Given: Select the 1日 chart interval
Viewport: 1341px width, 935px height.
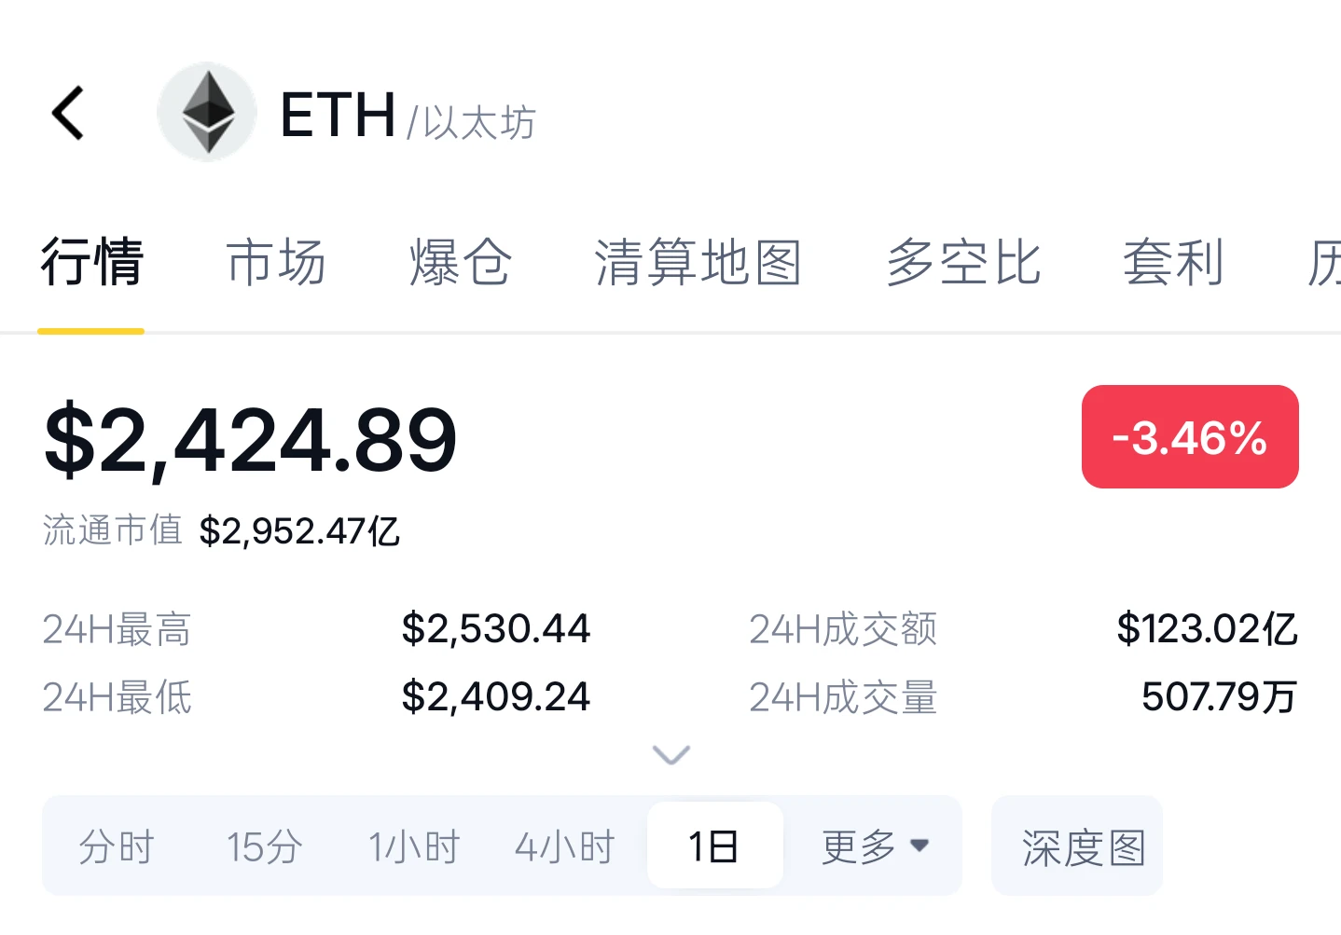Looking at the screenshot, I should tap(714, 846).
